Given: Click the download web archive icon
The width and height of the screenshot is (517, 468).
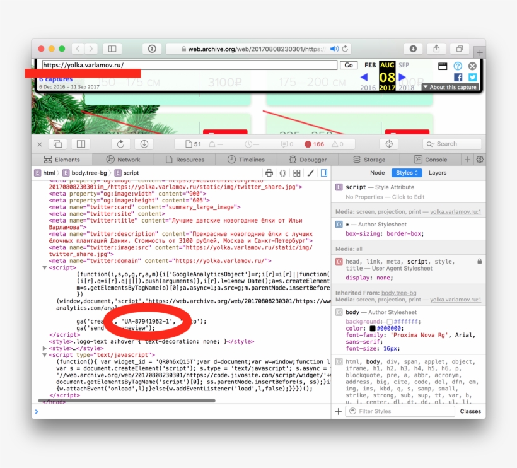Looking at the screenshot, I should click(x=144, y=144).
